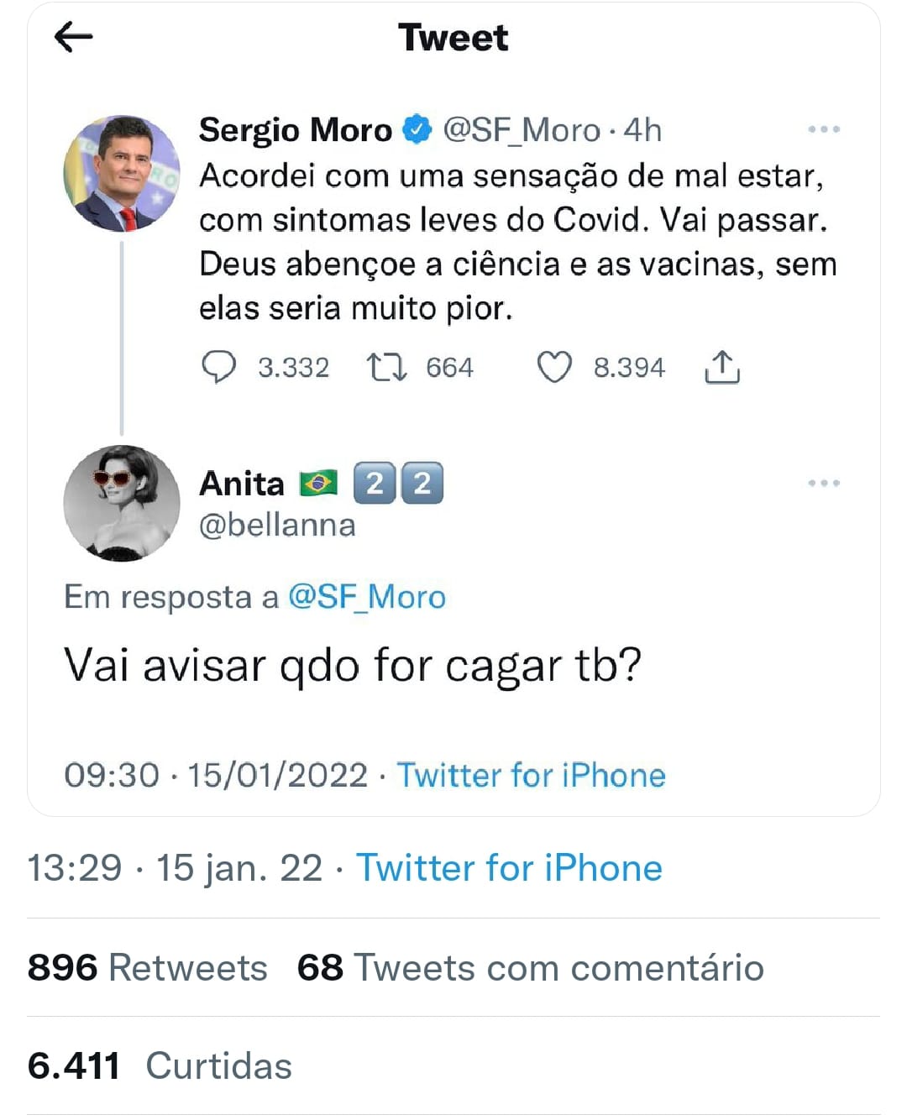
Task: Click the reply bubble icon on Moro's tweet
Action: click(x=219, y=368)
